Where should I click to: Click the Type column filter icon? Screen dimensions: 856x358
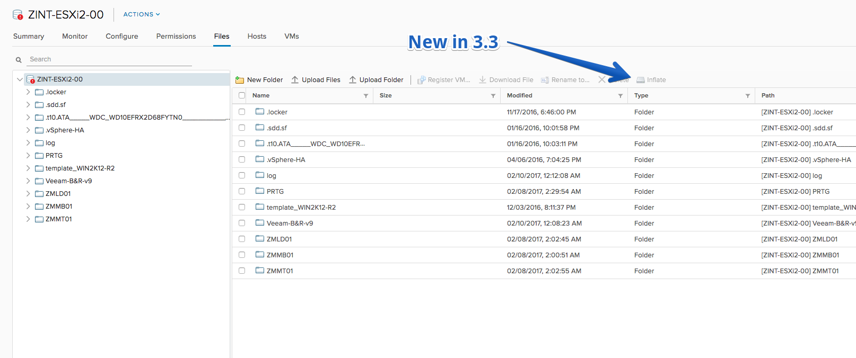(x=748, y=96)
